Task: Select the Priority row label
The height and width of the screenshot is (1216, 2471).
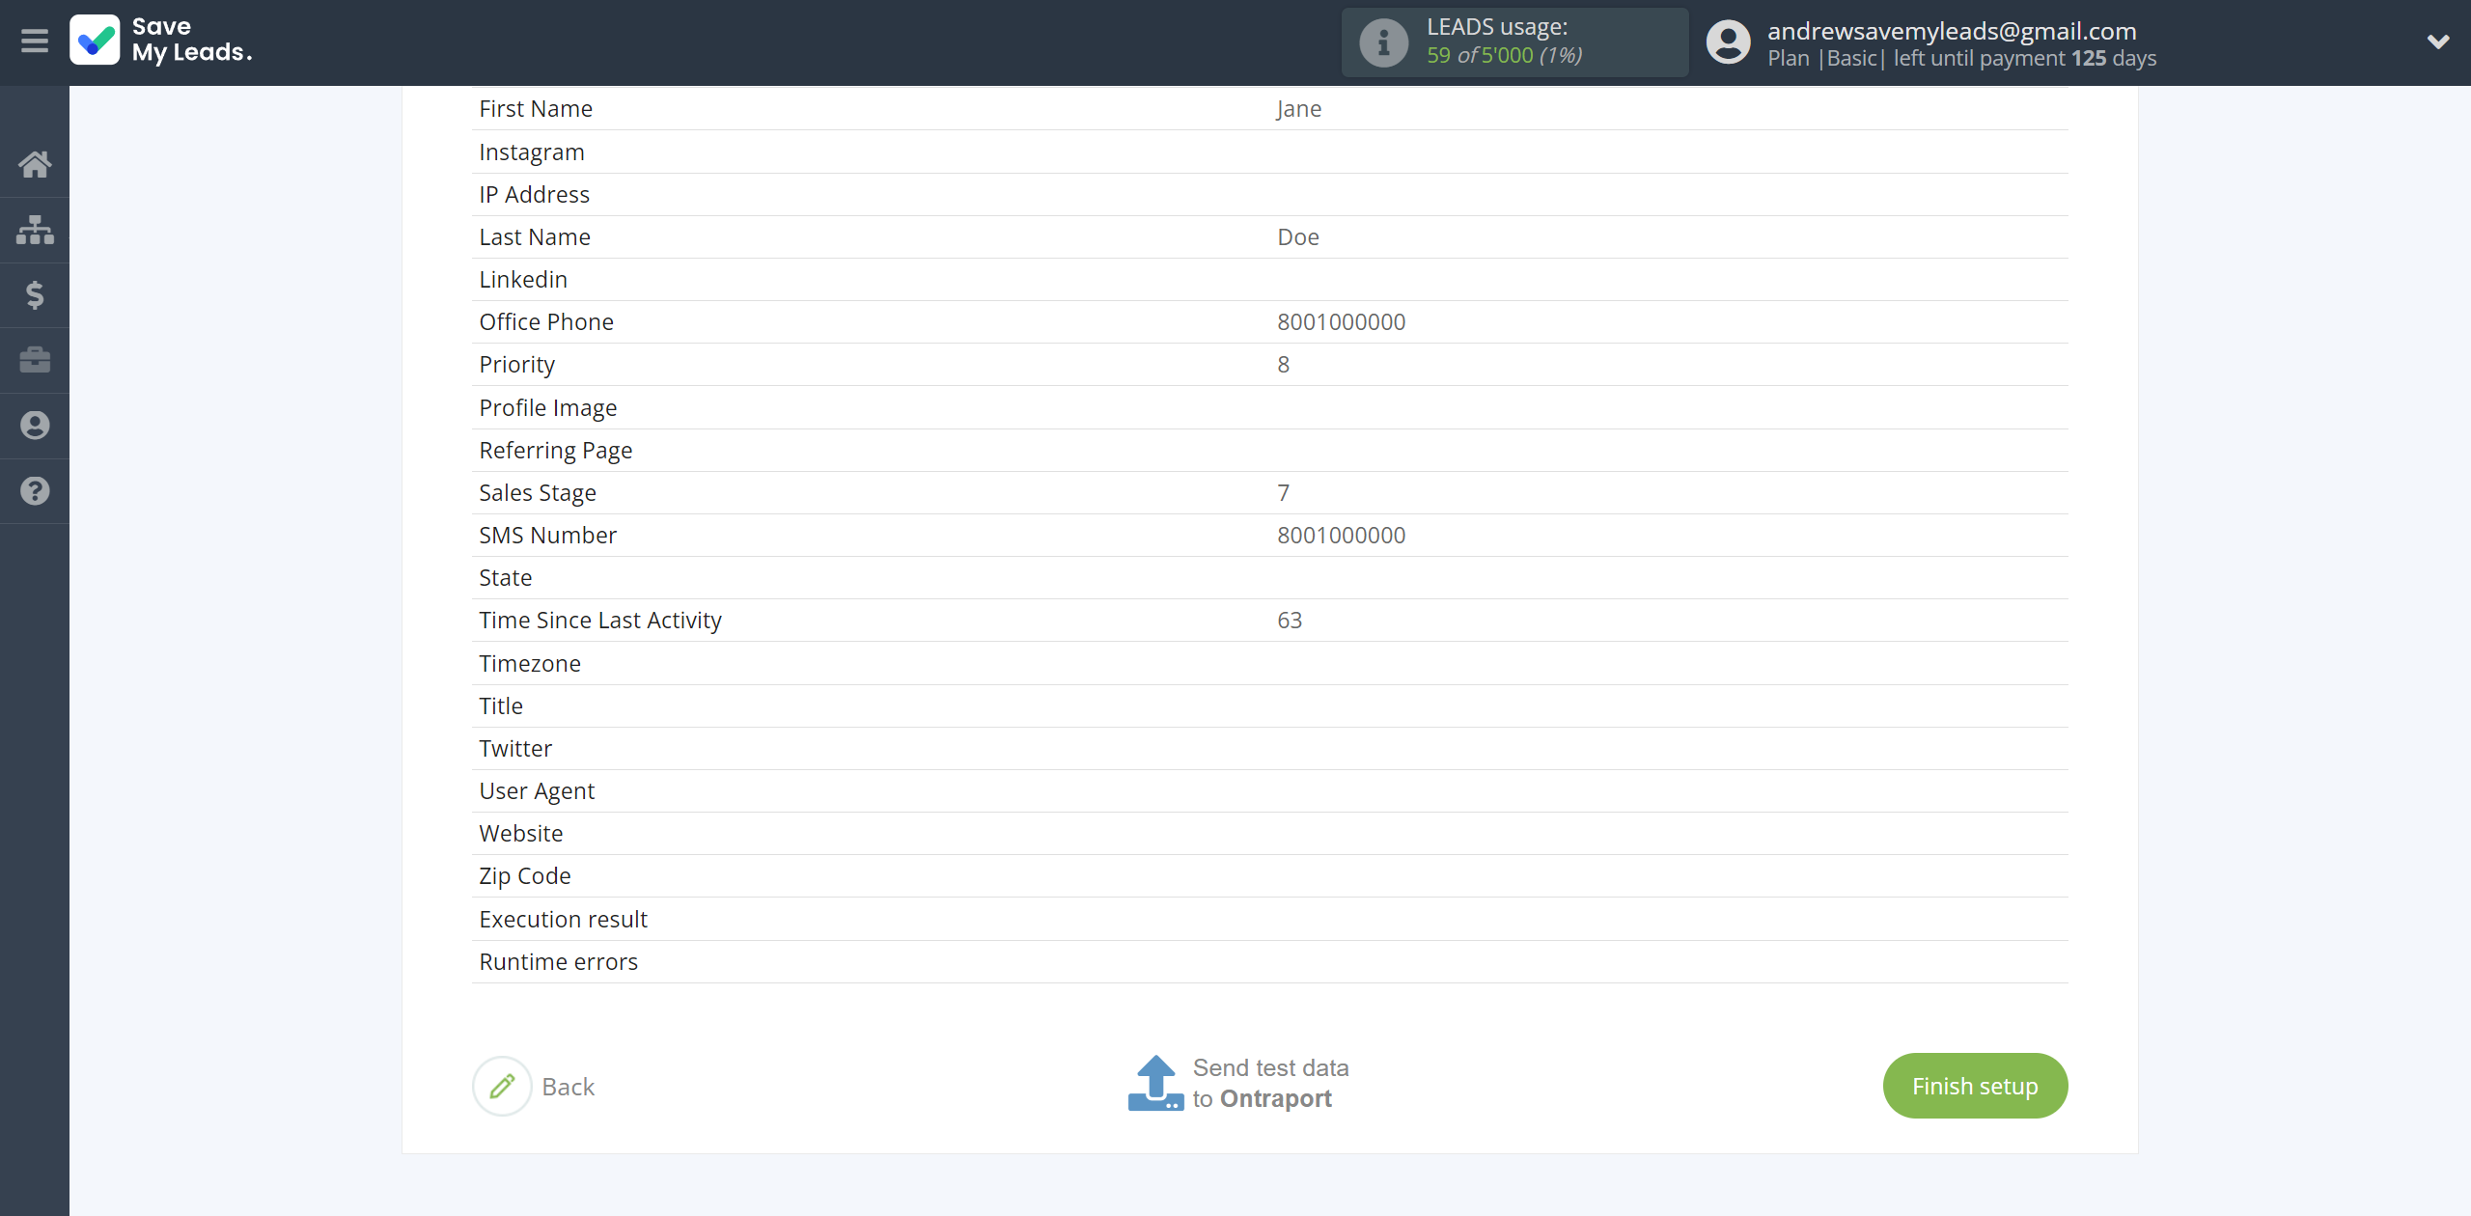Action: click(x=517, y=365)
